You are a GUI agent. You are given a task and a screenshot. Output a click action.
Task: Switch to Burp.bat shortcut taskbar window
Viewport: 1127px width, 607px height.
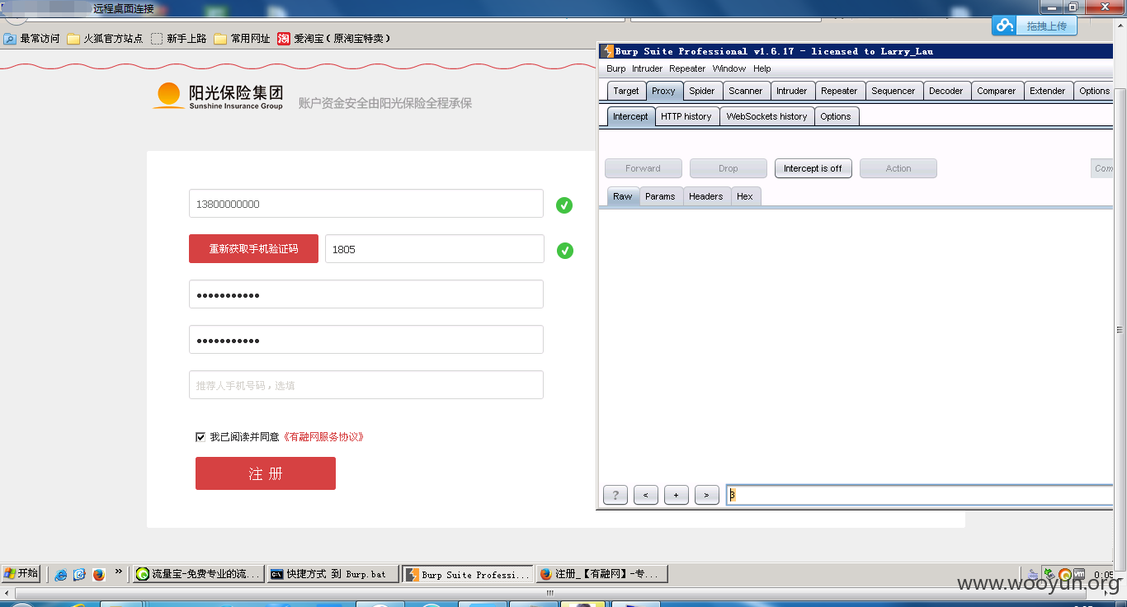tap(333, 574)
